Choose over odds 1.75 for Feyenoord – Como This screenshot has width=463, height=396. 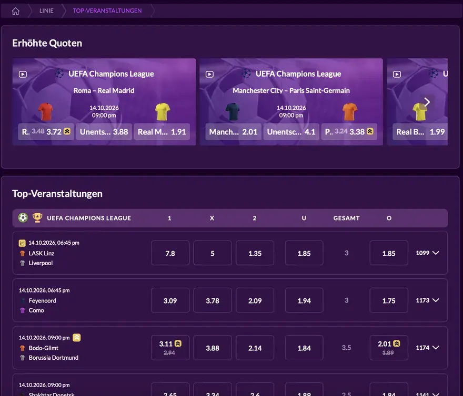[x=389, y=300]
